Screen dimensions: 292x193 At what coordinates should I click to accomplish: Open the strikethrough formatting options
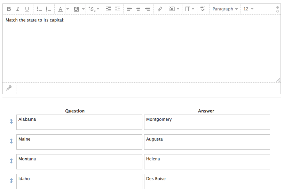tap(94, 9)
